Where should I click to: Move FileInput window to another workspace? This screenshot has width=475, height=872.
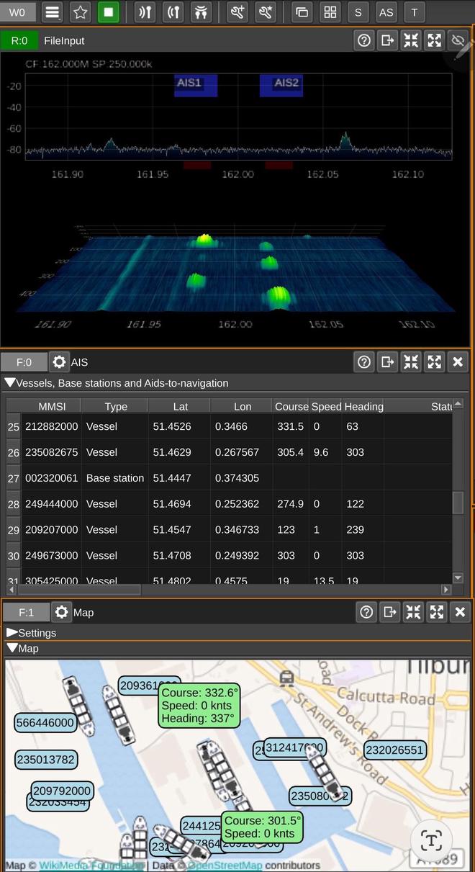tap(388, 41)
